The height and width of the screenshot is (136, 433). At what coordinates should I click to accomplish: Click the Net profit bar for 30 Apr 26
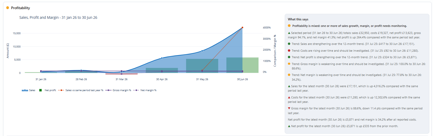click(162, 70)
